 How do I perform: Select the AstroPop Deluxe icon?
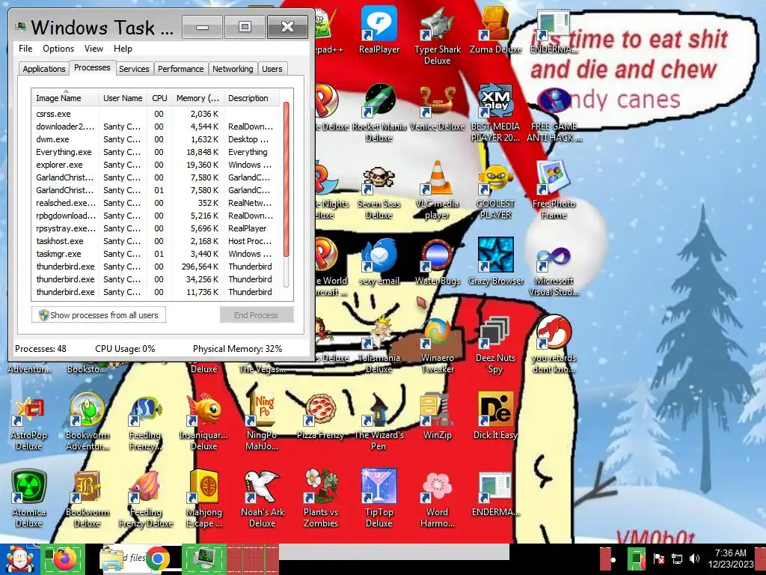click(x=29, y=422)
